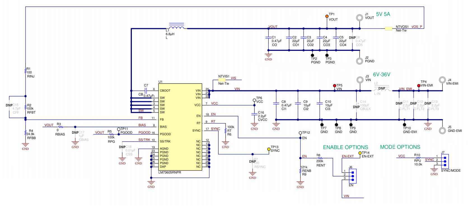The image size is (470, 208).
Task: Click the green 5V 5A label
Action: (383, 14)
